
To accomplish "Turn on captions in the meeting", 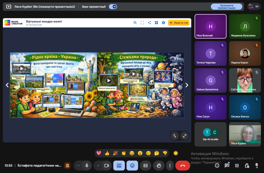I will (145, 166).
